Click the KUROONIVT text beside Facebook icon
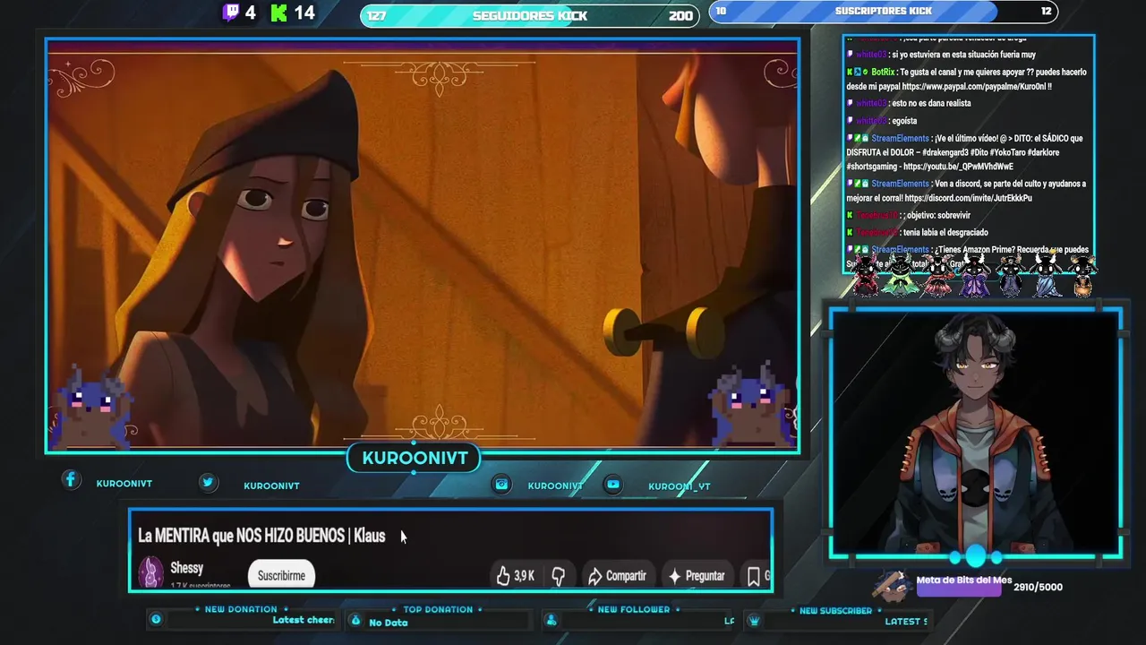This screenshot has height=645, width=1146. (x=124, y=484)
